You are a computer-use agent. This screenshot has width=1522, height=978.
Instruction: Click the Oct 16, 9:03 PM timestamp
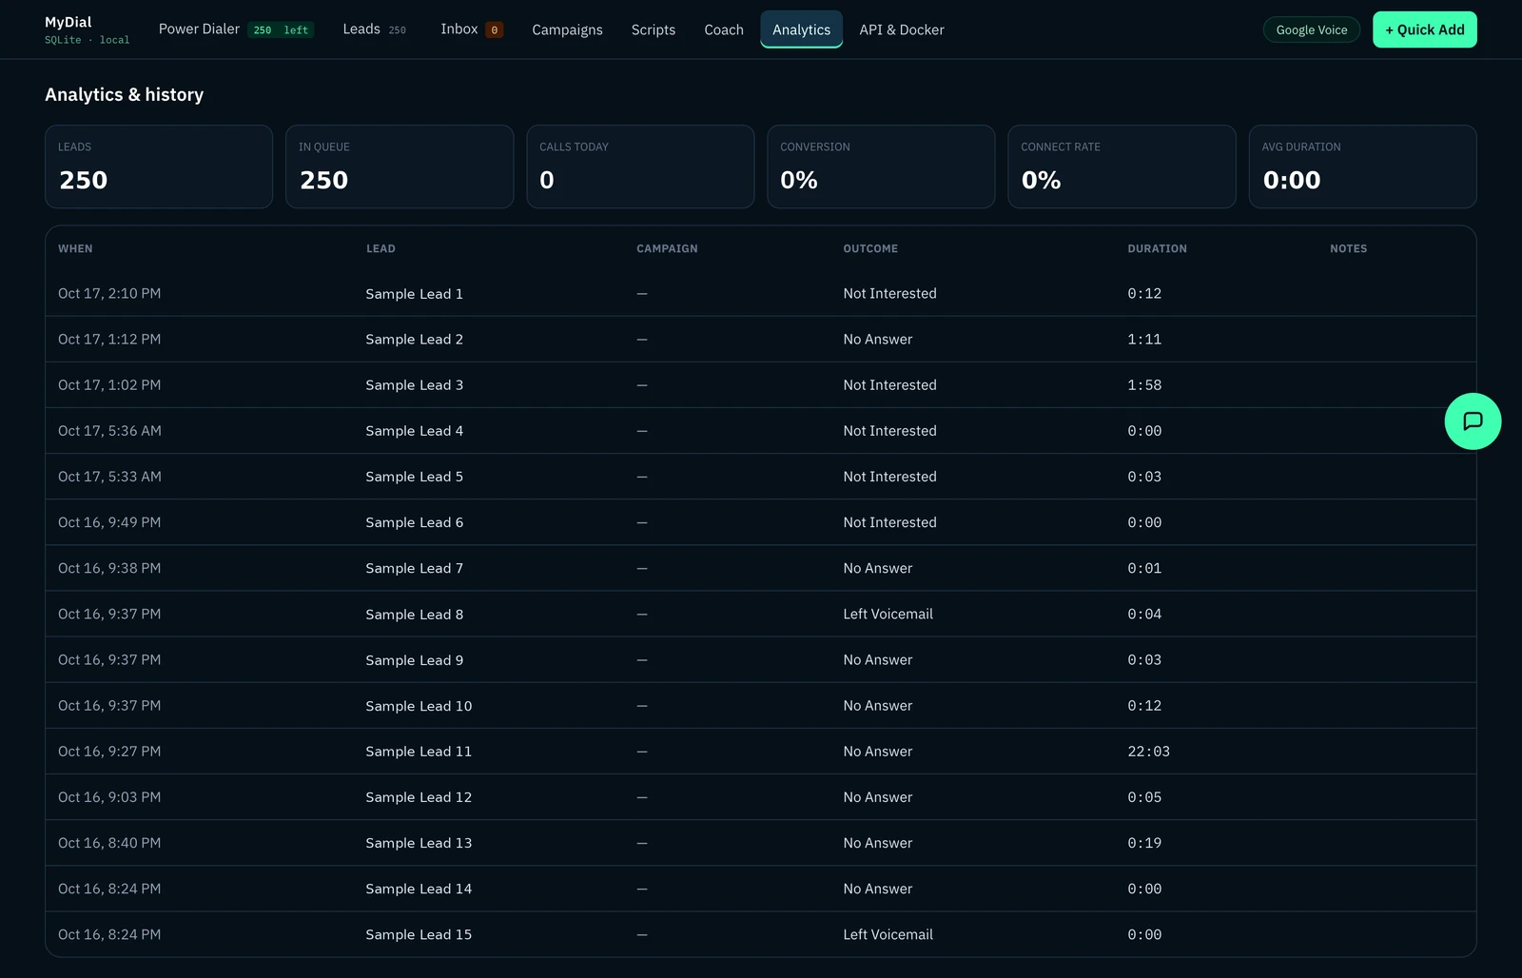click(109, 797)
